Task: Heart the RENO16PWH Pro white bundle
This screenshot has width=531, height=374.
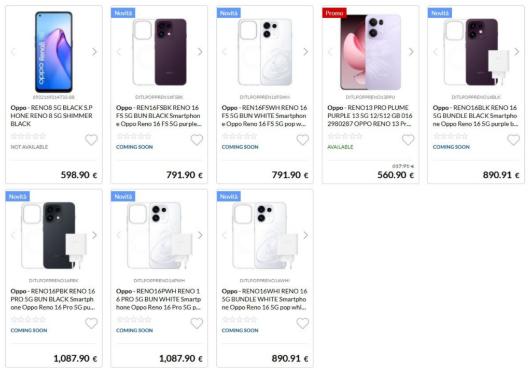Action: [x=197, y=324]
